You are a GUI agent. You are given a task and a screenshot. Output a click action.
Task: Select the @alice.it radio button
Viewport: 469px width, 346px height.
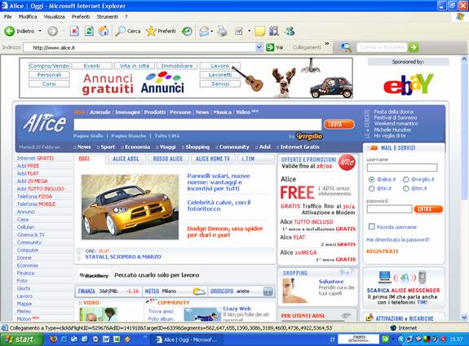[x=371, y=179]
